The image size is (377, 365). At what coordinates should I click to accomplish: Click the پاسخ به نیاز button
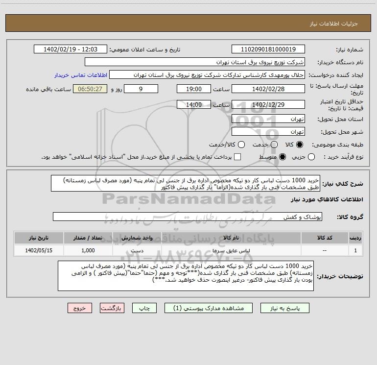click(x=285, y=308)
